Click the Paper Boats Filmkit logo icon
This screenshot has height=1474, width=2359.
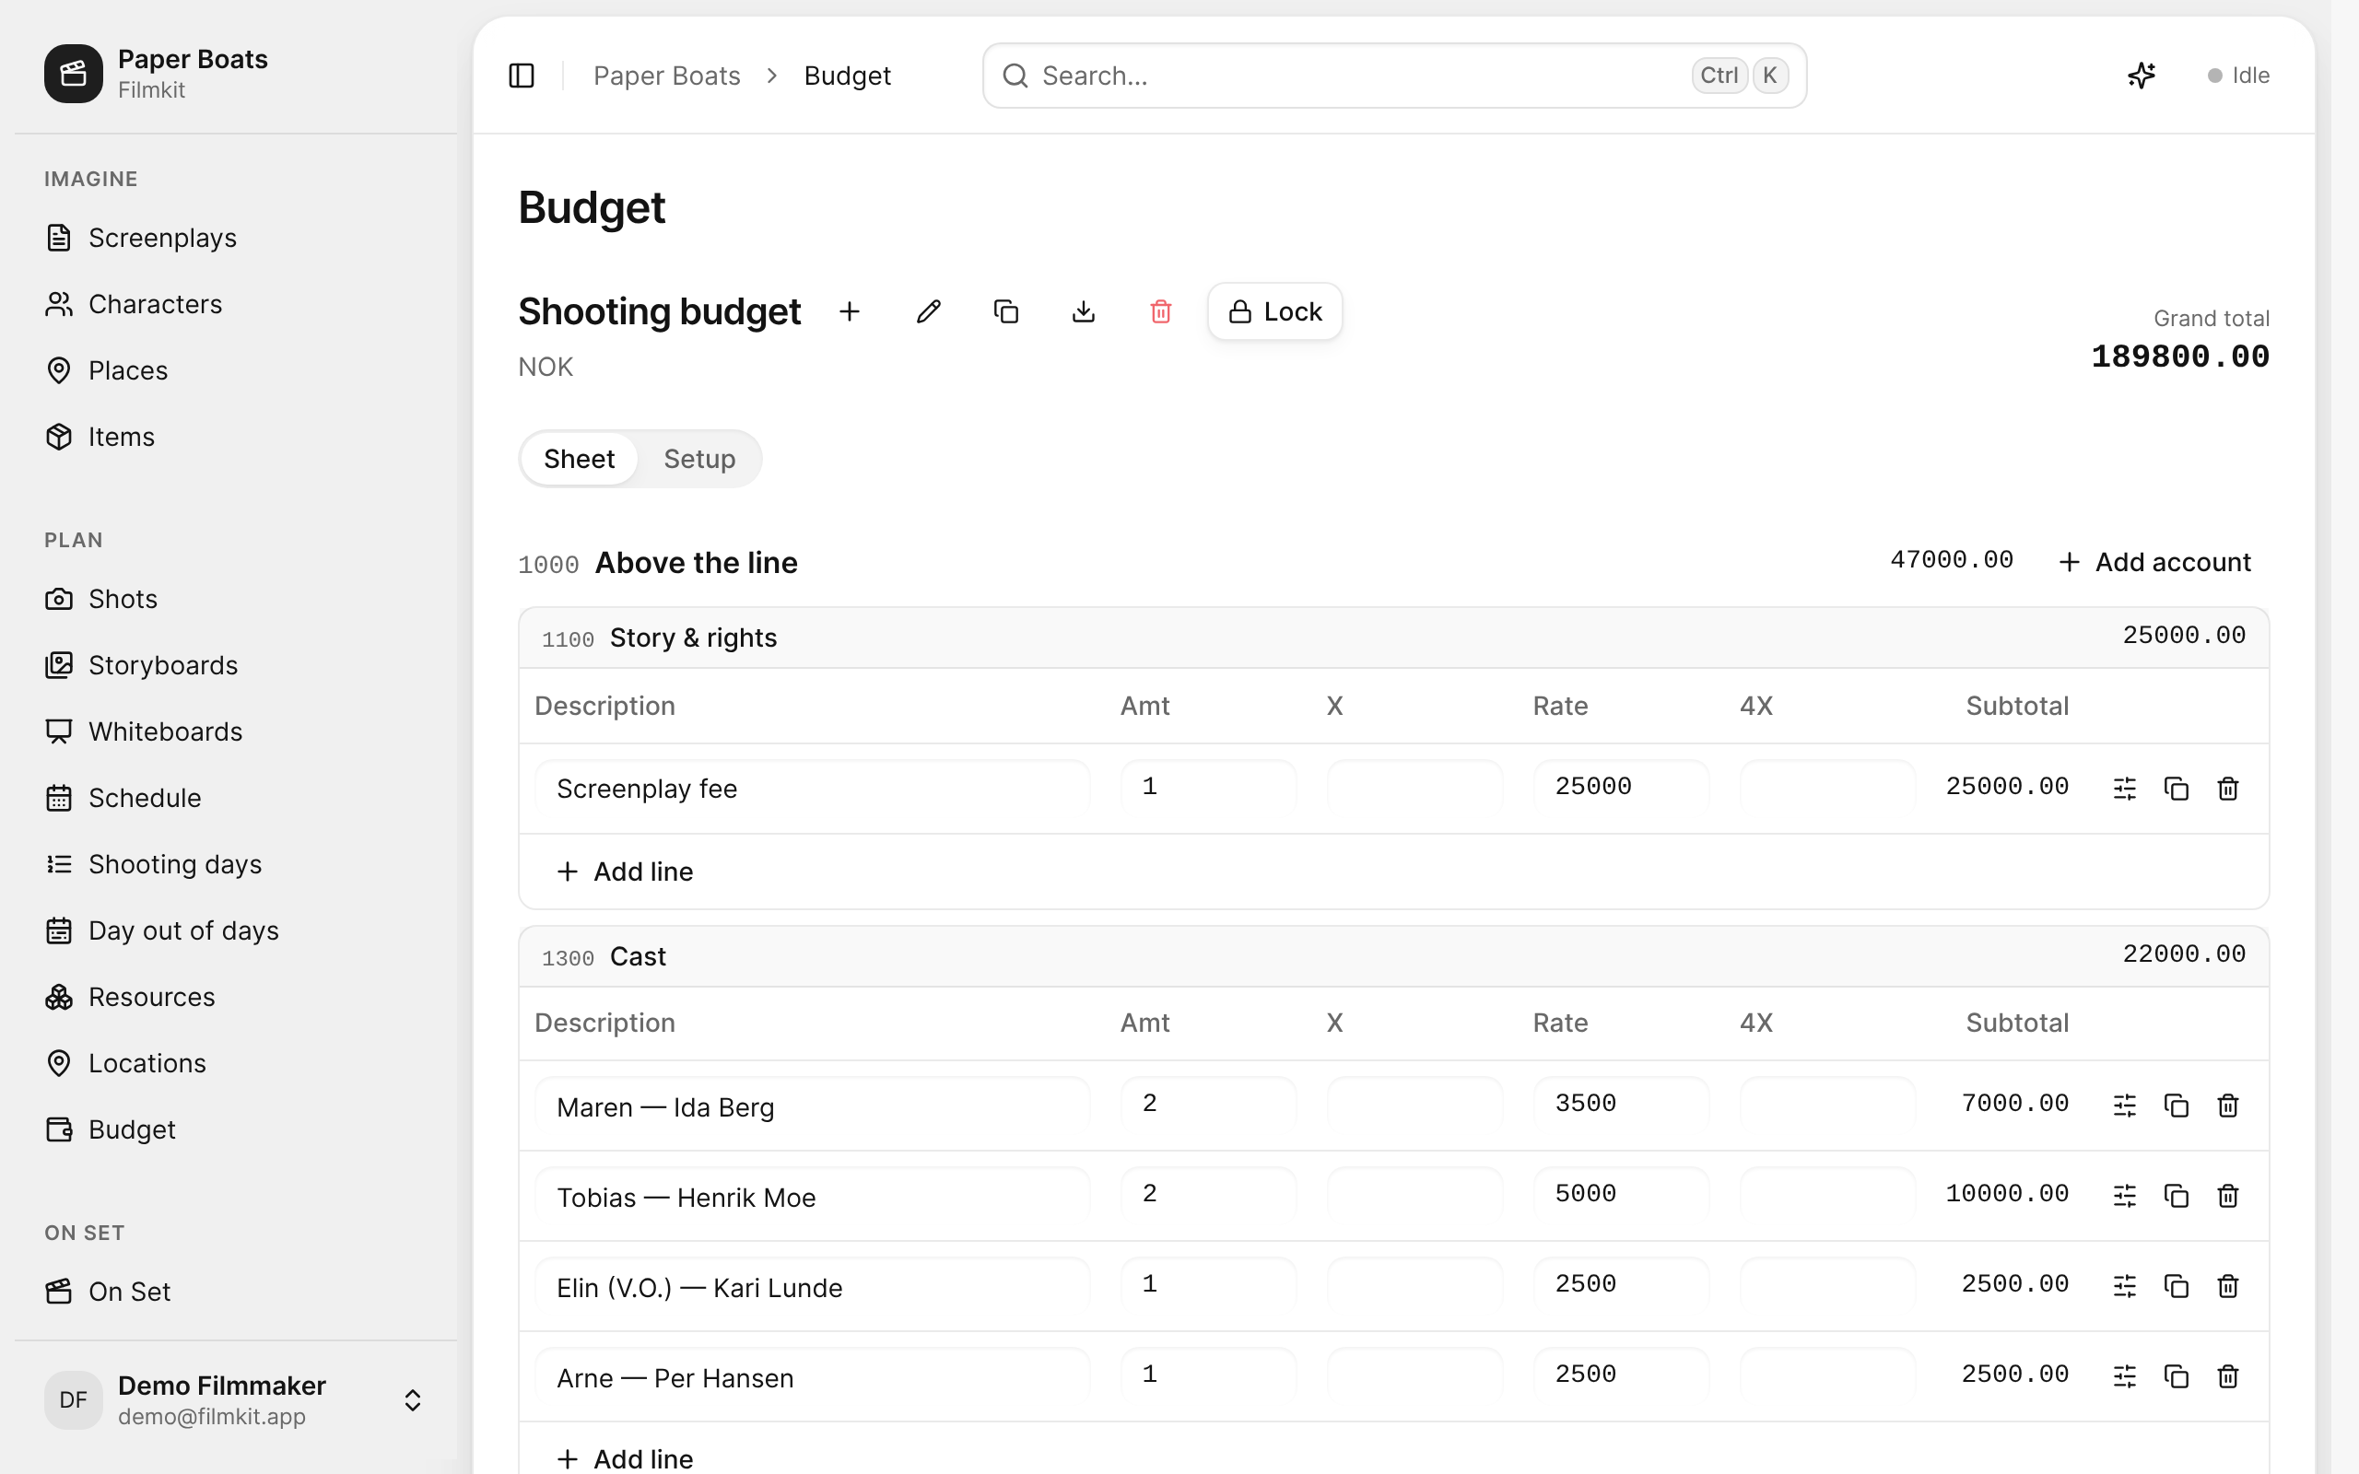coord(73,73)
